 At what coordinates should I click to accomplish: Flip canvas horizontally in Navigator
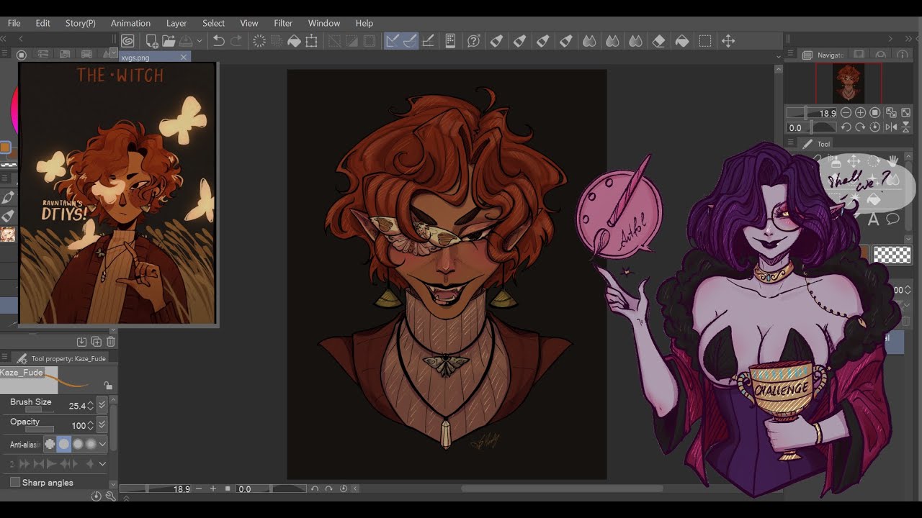(891, 127)
